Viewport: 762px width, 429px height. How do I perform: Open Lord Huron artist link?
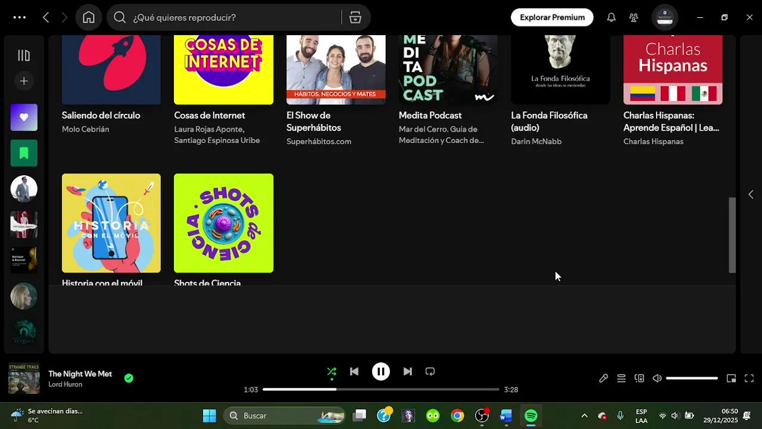pos(65,385)
